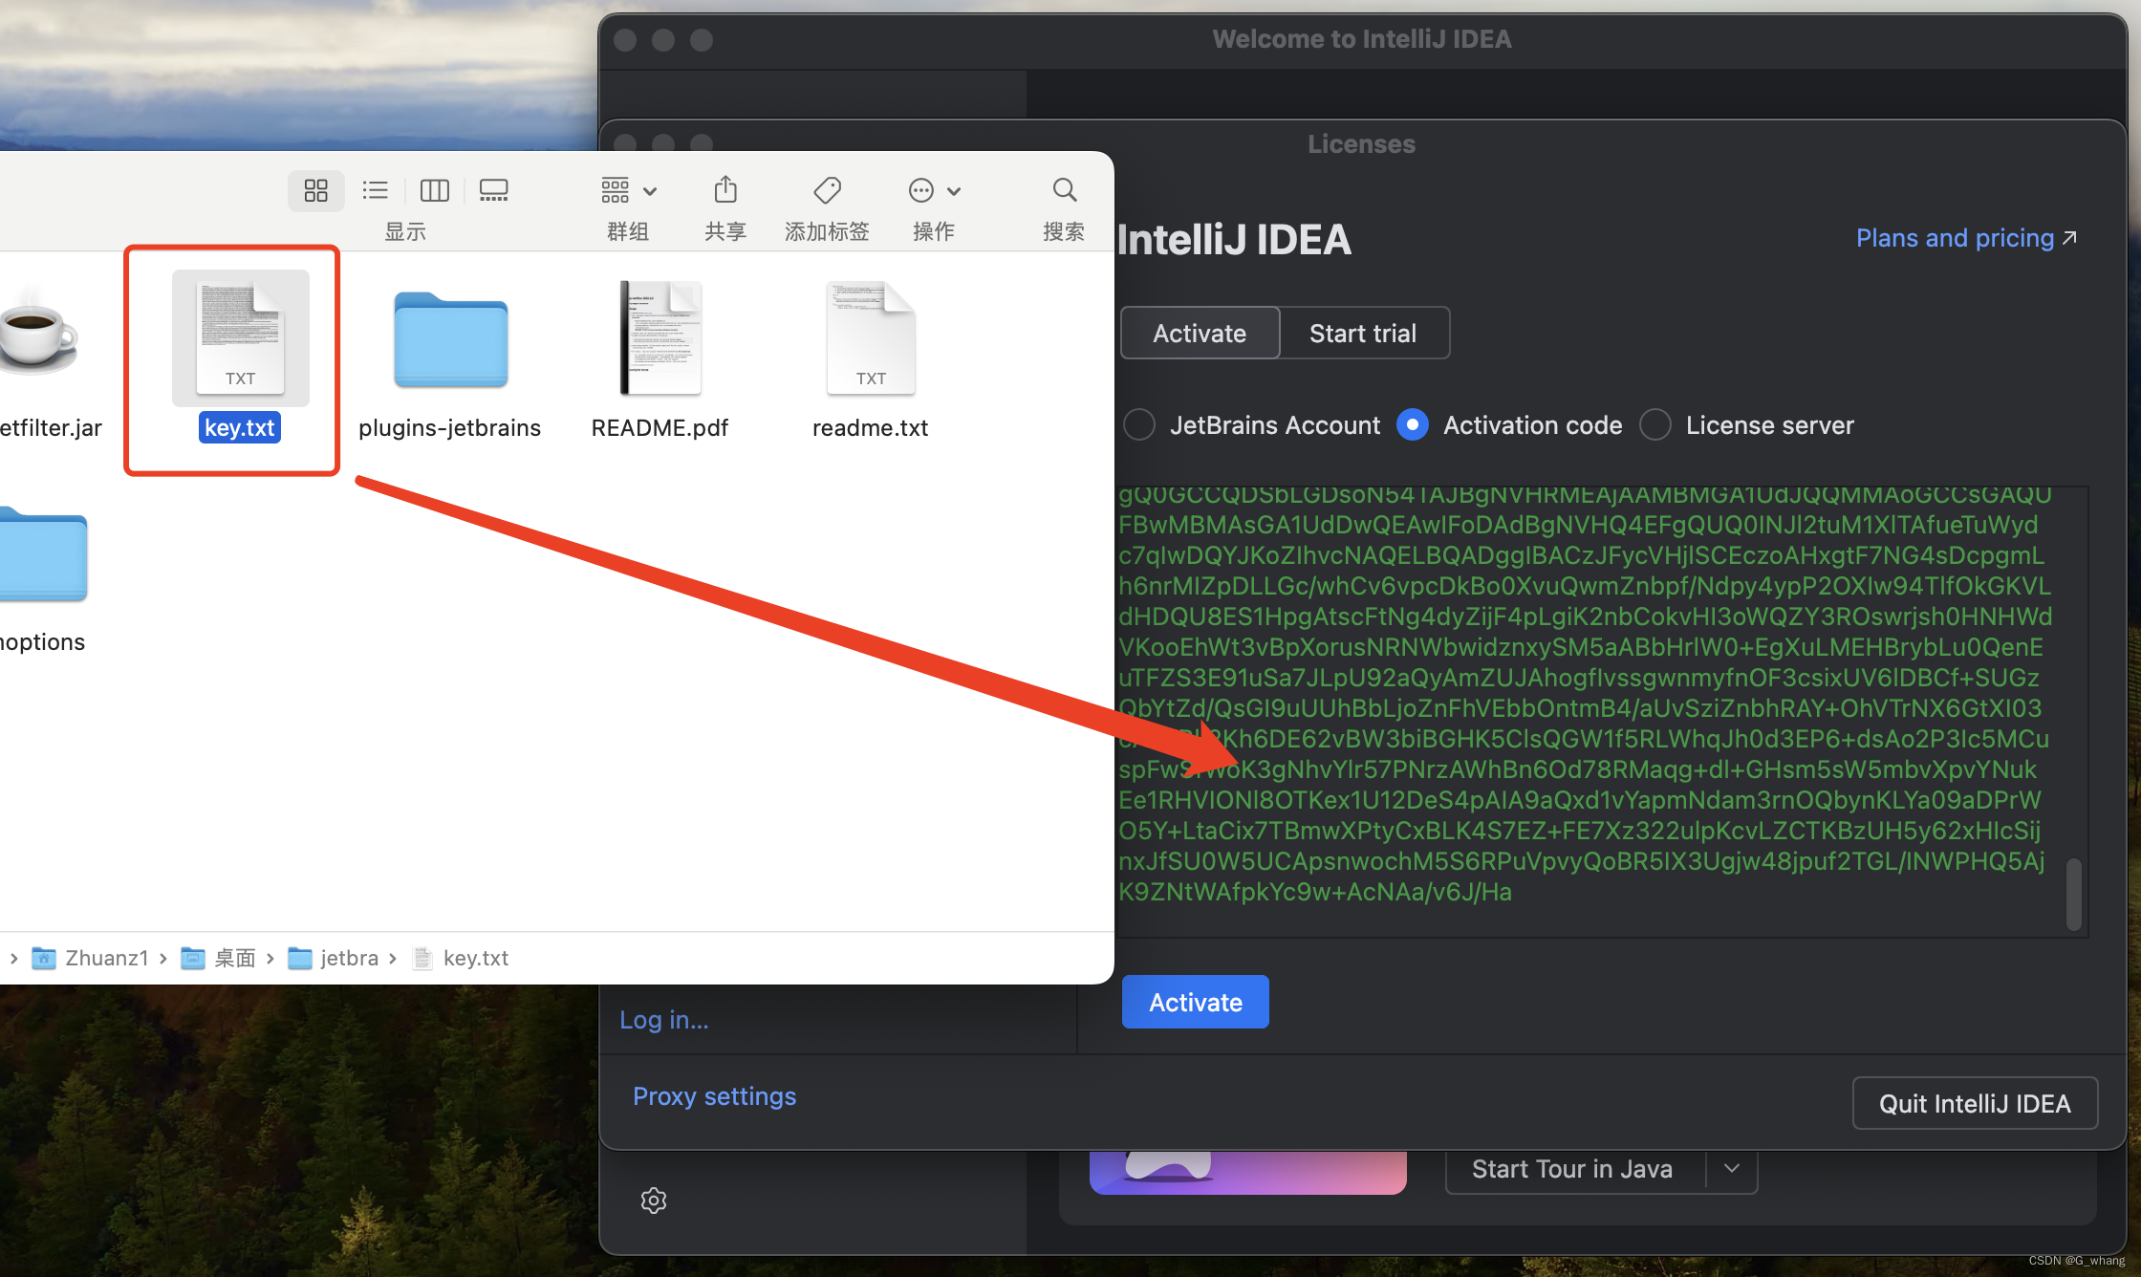Image resolution: width=2141 pixels, height=1277 pixels.
Task: Open Proxy settings link
Action: (714, 1096)
